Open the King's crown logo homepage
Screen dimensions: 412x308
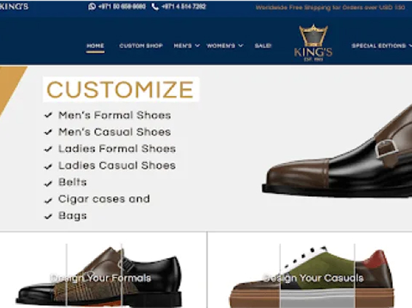(313, 43)
